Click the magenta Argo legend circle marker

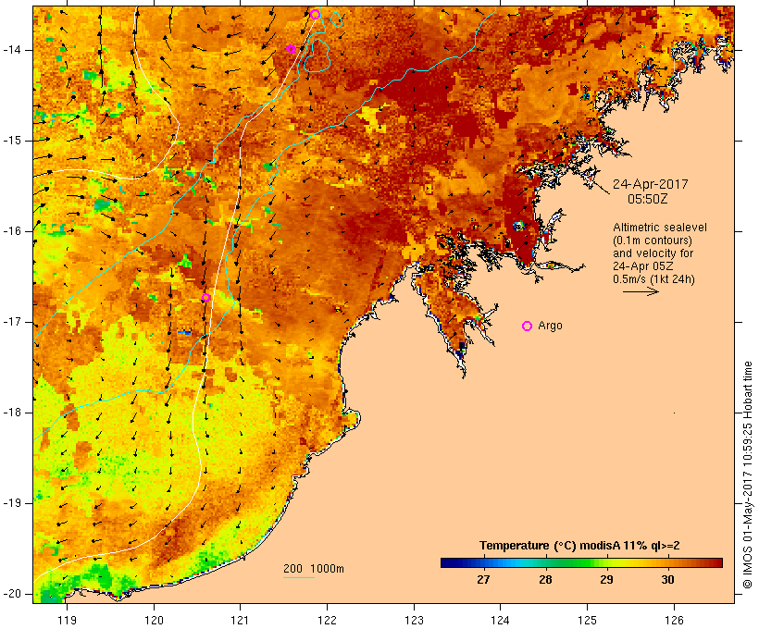(528, 327)
